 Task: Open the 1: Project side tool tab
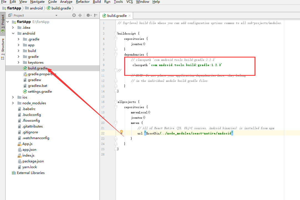pos(3,24)
